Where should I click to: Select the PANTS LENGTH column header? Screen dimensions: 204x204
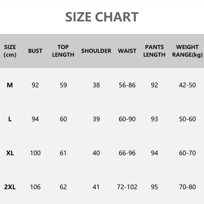coord(154,51)
